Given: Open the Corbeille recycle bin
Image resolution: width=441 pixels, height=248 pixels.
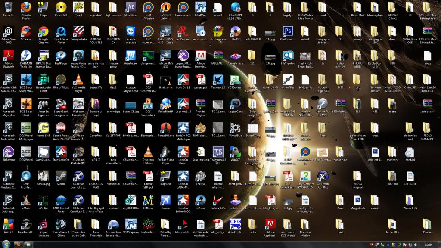Looking at the screenshot, I should pyautogui.click(x=9, y=7).
